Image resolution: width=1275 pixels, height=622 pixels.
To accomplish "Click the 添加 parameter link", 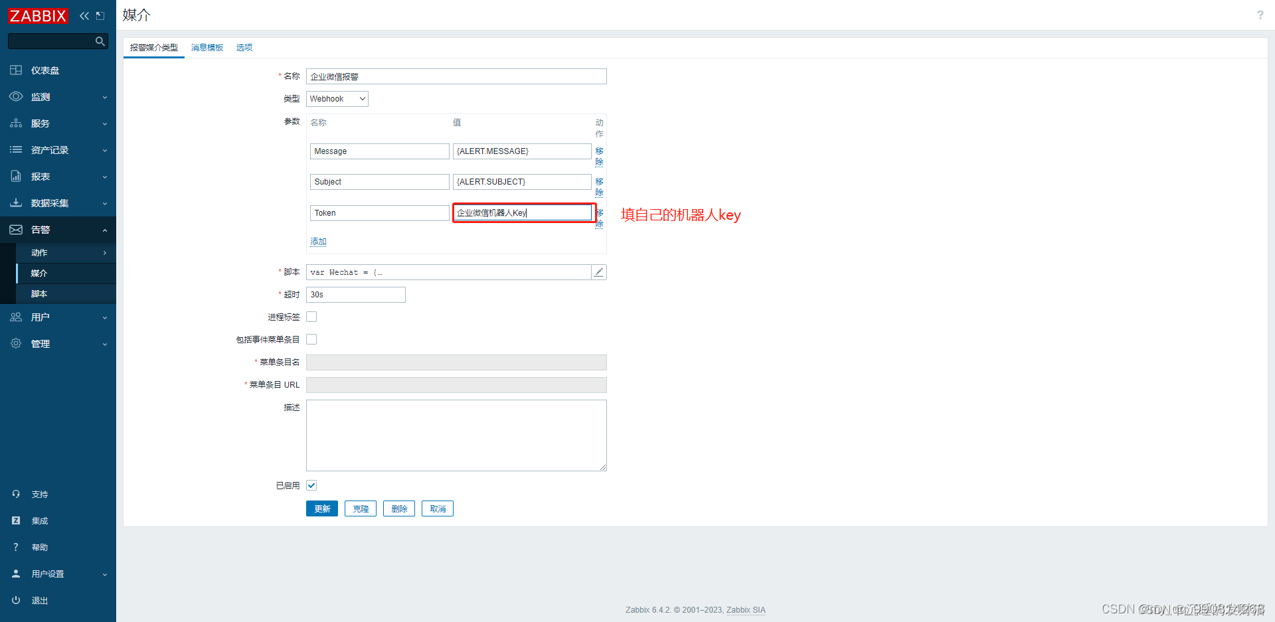I will (318, 242).
